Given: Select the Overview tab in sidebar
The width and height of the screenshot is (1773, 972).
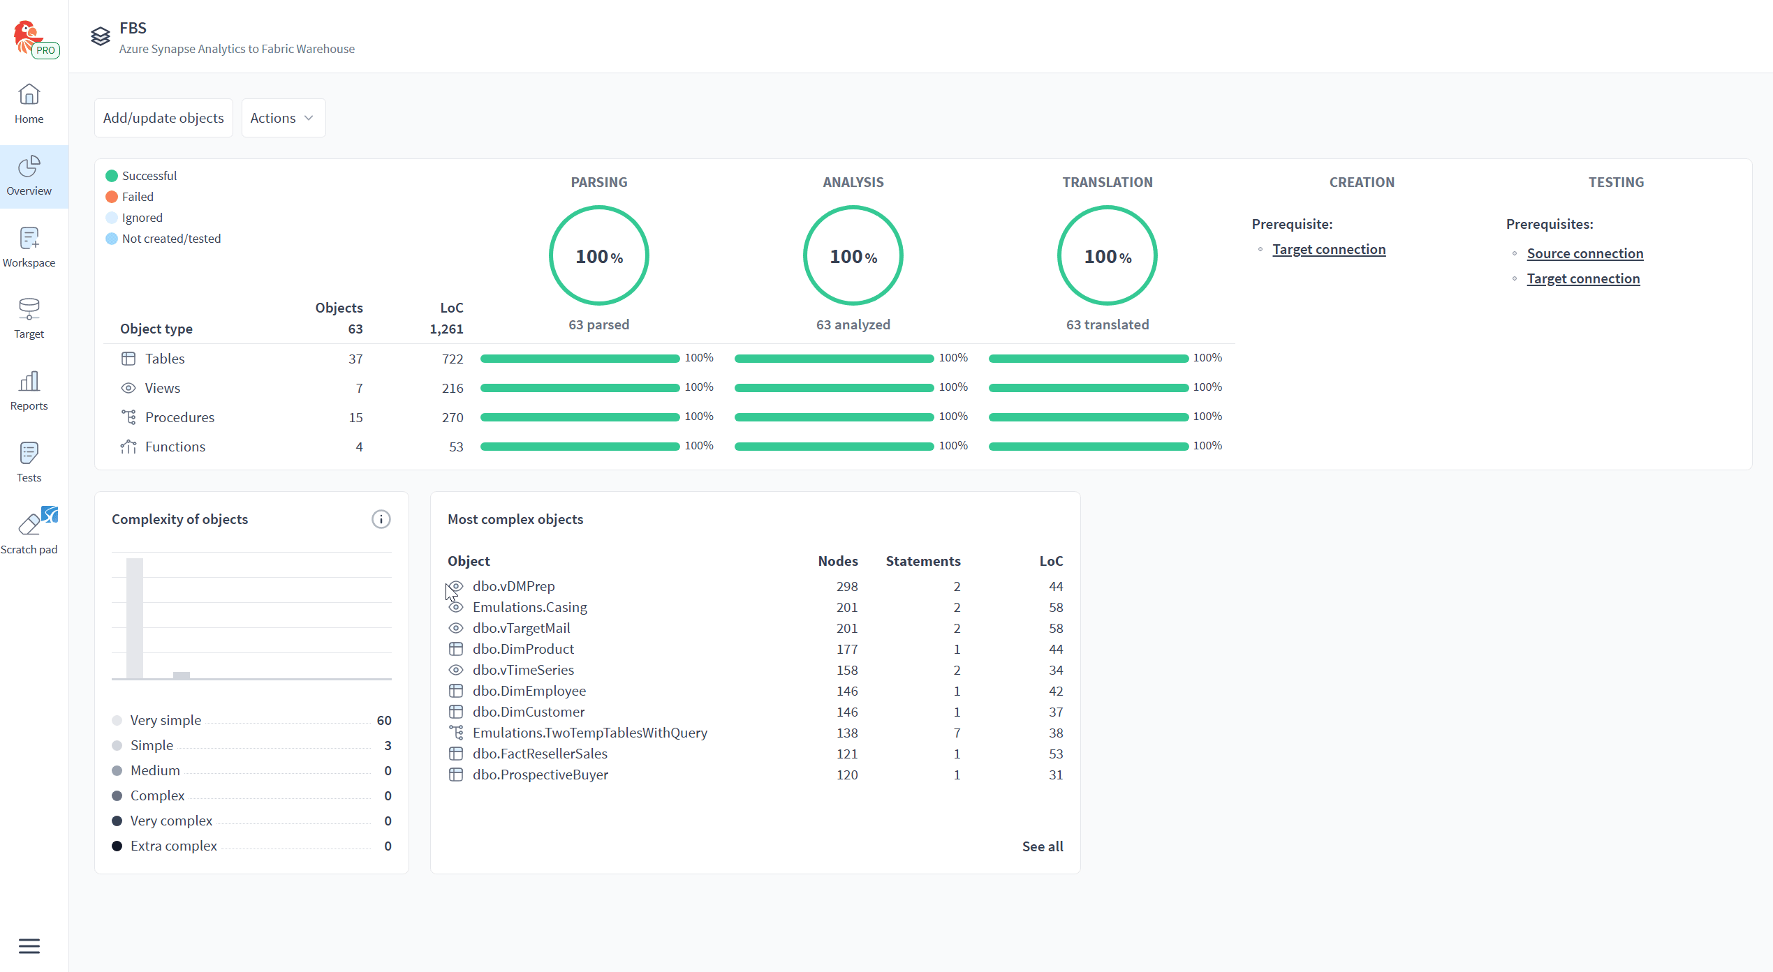Looking at the screenshot, I should click(29, 176).
